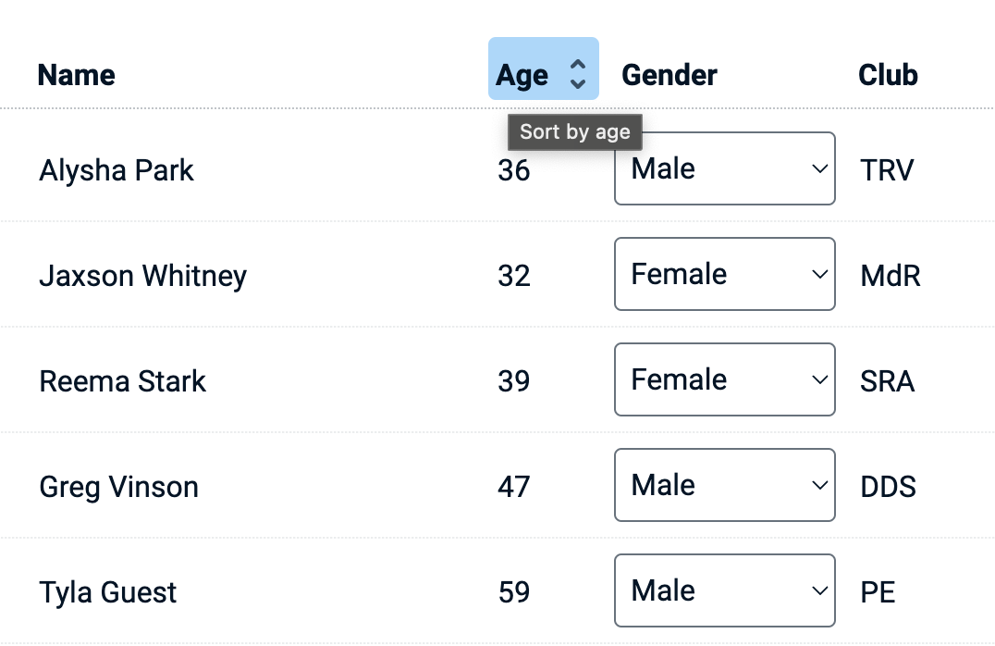Click the TRV club cell
The height and width of the screenshot is (646, 995).
click(x=886, y=170)
